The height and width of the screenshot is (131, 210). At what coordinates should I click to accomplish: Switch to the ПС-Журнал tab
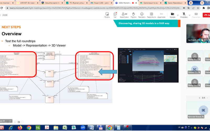[77, 3]
